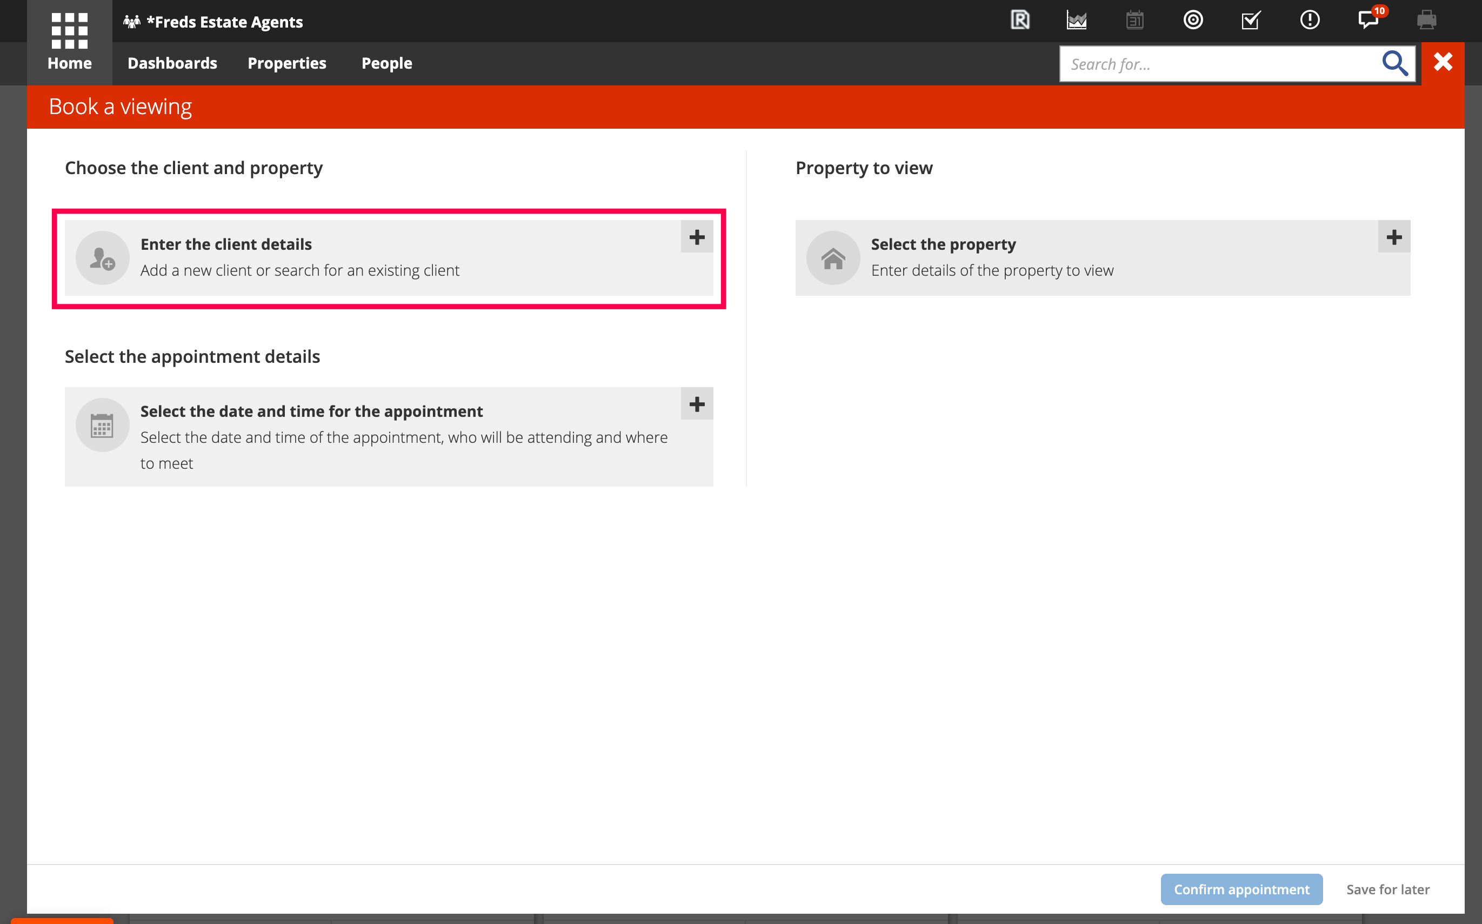Open the calendar icon in top bar
Viewport: 1482px width, 924px height.
click(x=1134, y=20)
